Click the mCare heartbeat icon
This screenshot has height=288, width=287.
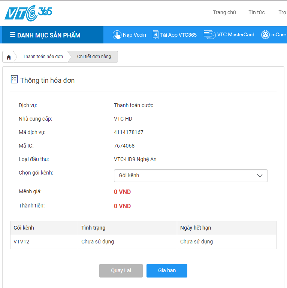pos(265,34)
